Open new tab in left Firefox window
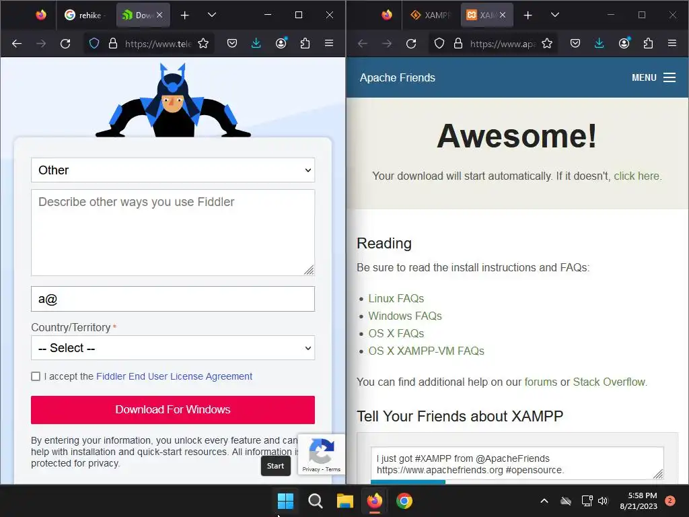Viewport: 689px width, 517px height. (x=184, y=15)
